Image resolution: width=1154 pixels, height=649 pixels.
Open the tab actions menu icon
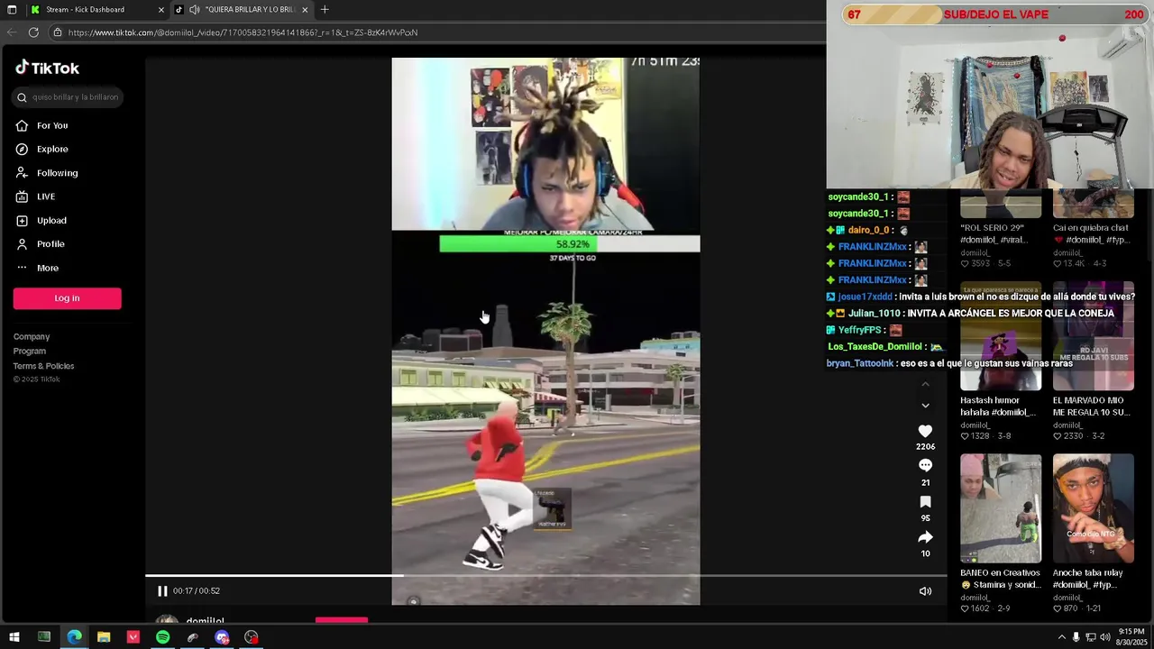(x=12, y=10)
